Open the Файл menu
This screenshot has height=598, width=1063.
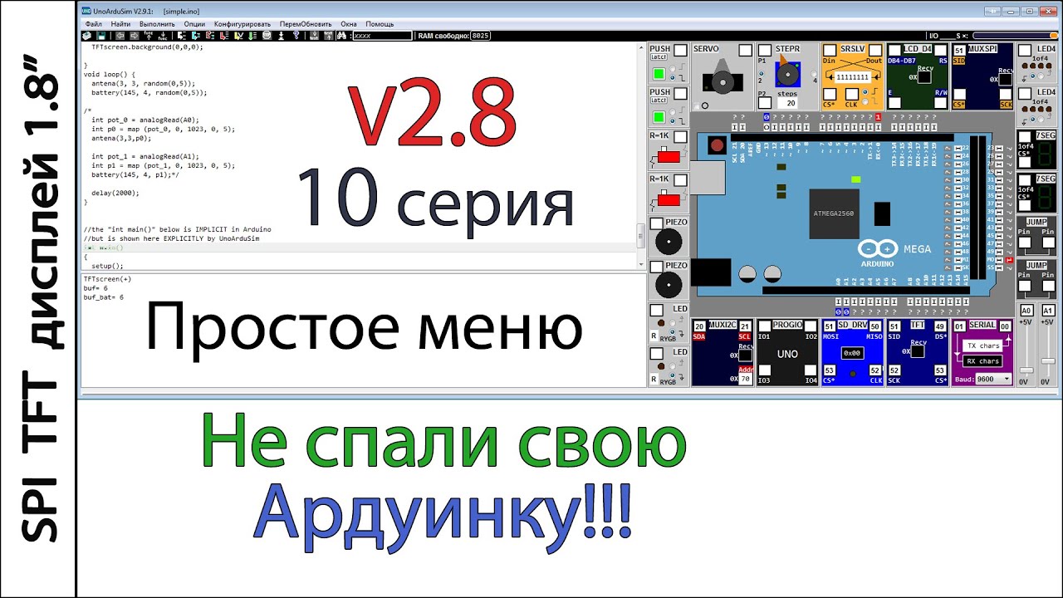coord(94,24)
